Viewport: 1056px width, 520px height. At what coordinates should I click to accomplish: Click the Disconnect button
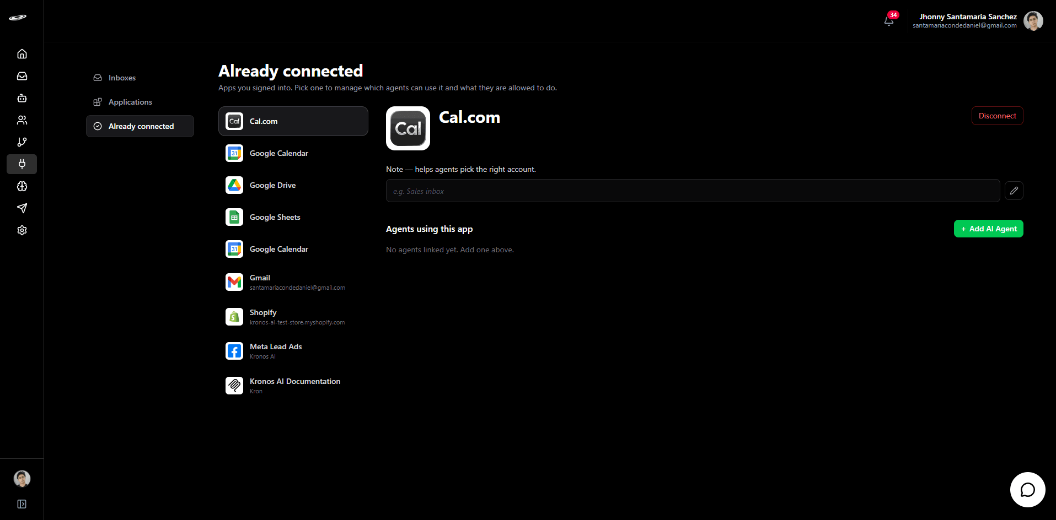(997, 116)
